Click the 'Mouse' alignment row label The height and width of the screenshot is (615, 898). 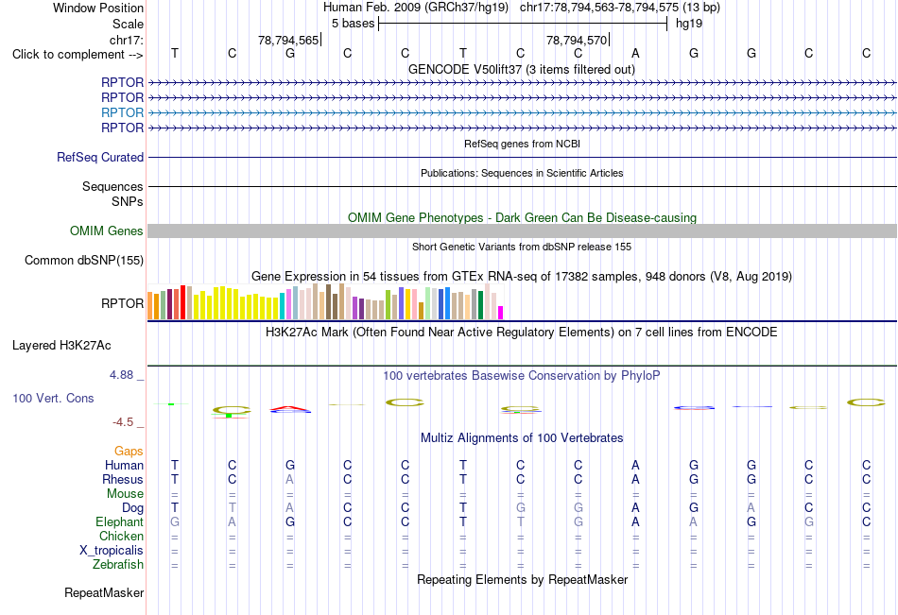[125, 493]
